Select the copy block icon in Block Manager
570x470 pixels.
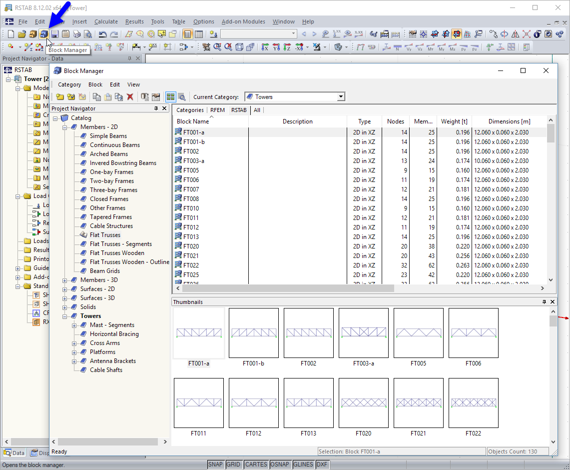pyautogui.click(x=97, y=96)
